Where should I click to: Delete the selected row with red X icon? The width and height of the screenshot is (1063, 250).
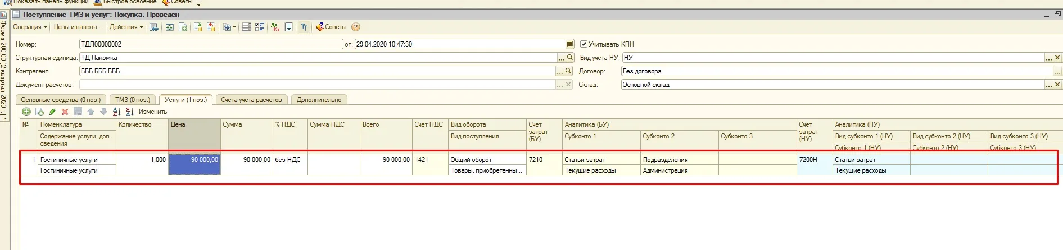pyautogui.click(x=65, y=112)
